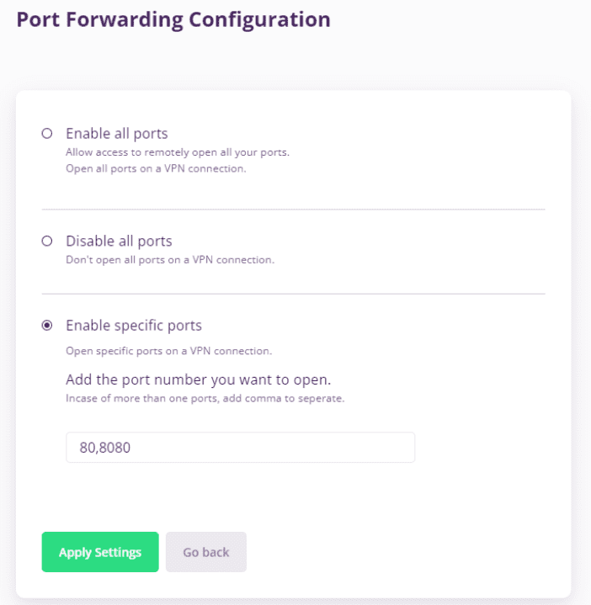
Task: Focus the port number input field
Action: [240, 448]
